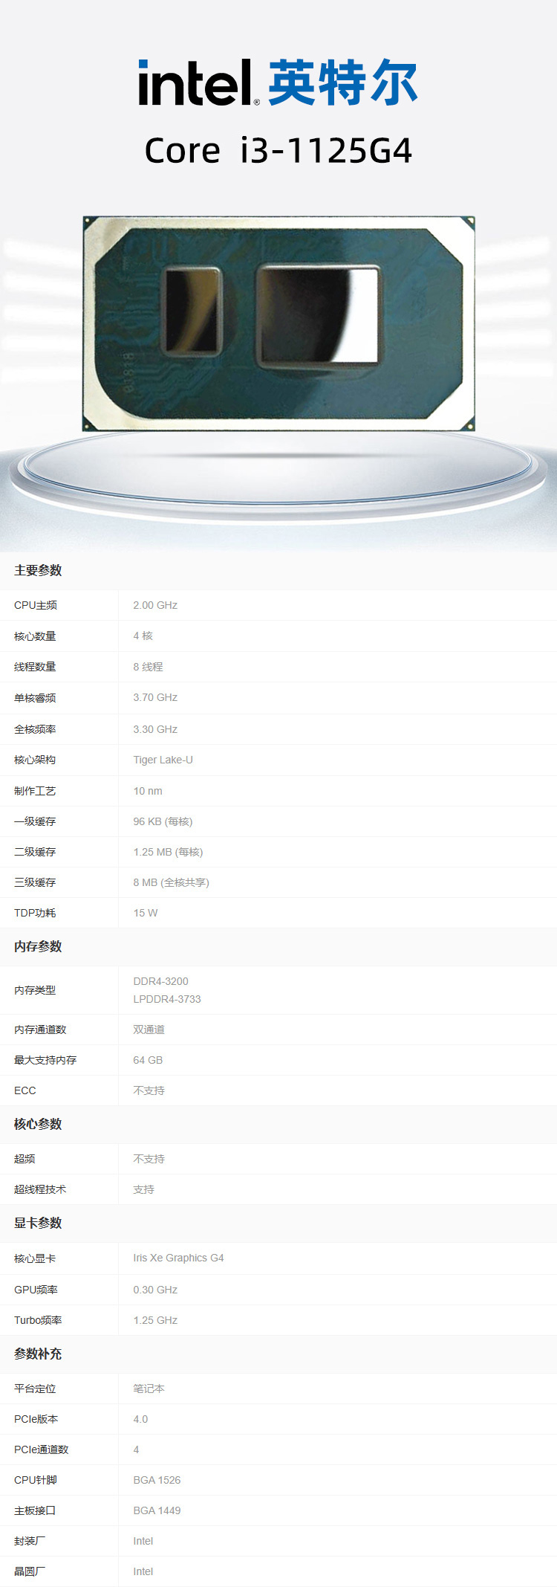Click the 全核频率 label
The image size is (557, 1587).
point(35,729)
